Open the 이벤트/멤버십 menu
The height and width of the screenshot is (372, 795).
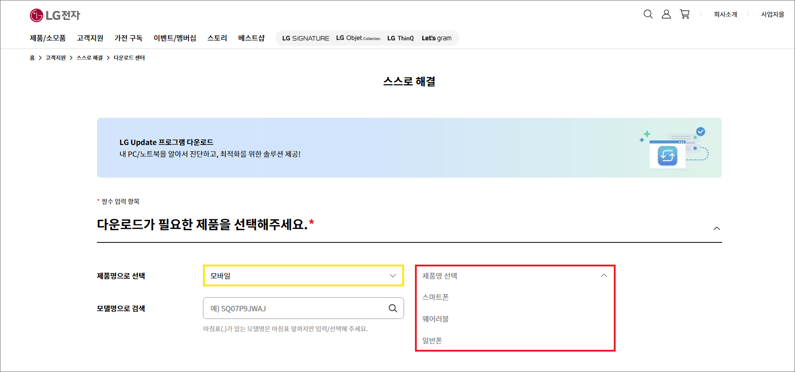point(175,38)
